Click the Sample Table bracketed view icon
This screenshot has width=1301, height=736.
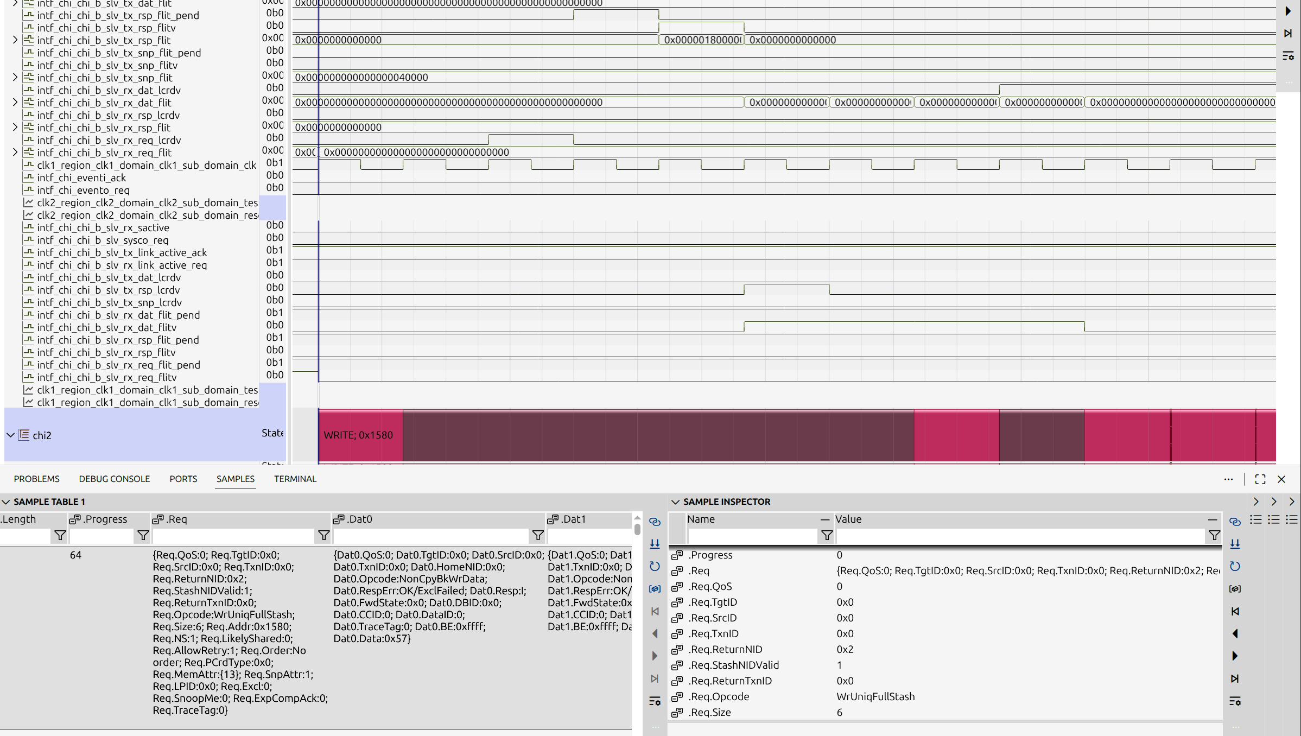point(655,588)
